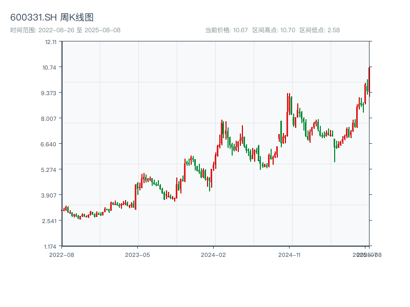Select the 2024-11 x-axis date label
Viewport: 410px width, 307px height.
[x=290, y=254]
